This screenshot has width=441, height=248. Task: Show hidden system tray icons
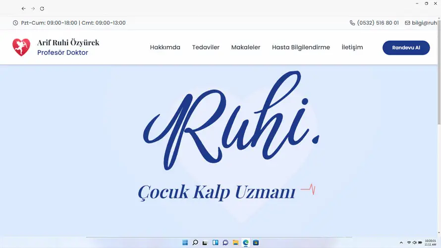[401, 243]
